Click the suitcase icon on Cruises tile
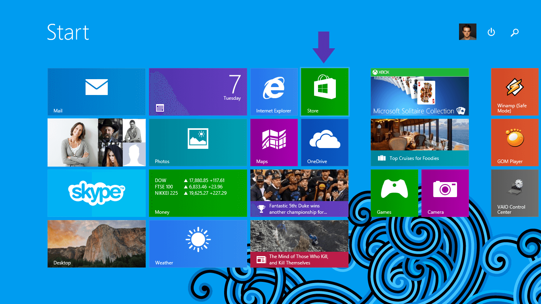Viewport: 541px width, 304px height. point(381,158)
